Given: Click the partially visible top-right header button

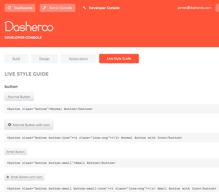Looking at the screenshot, I should point(217,8).
